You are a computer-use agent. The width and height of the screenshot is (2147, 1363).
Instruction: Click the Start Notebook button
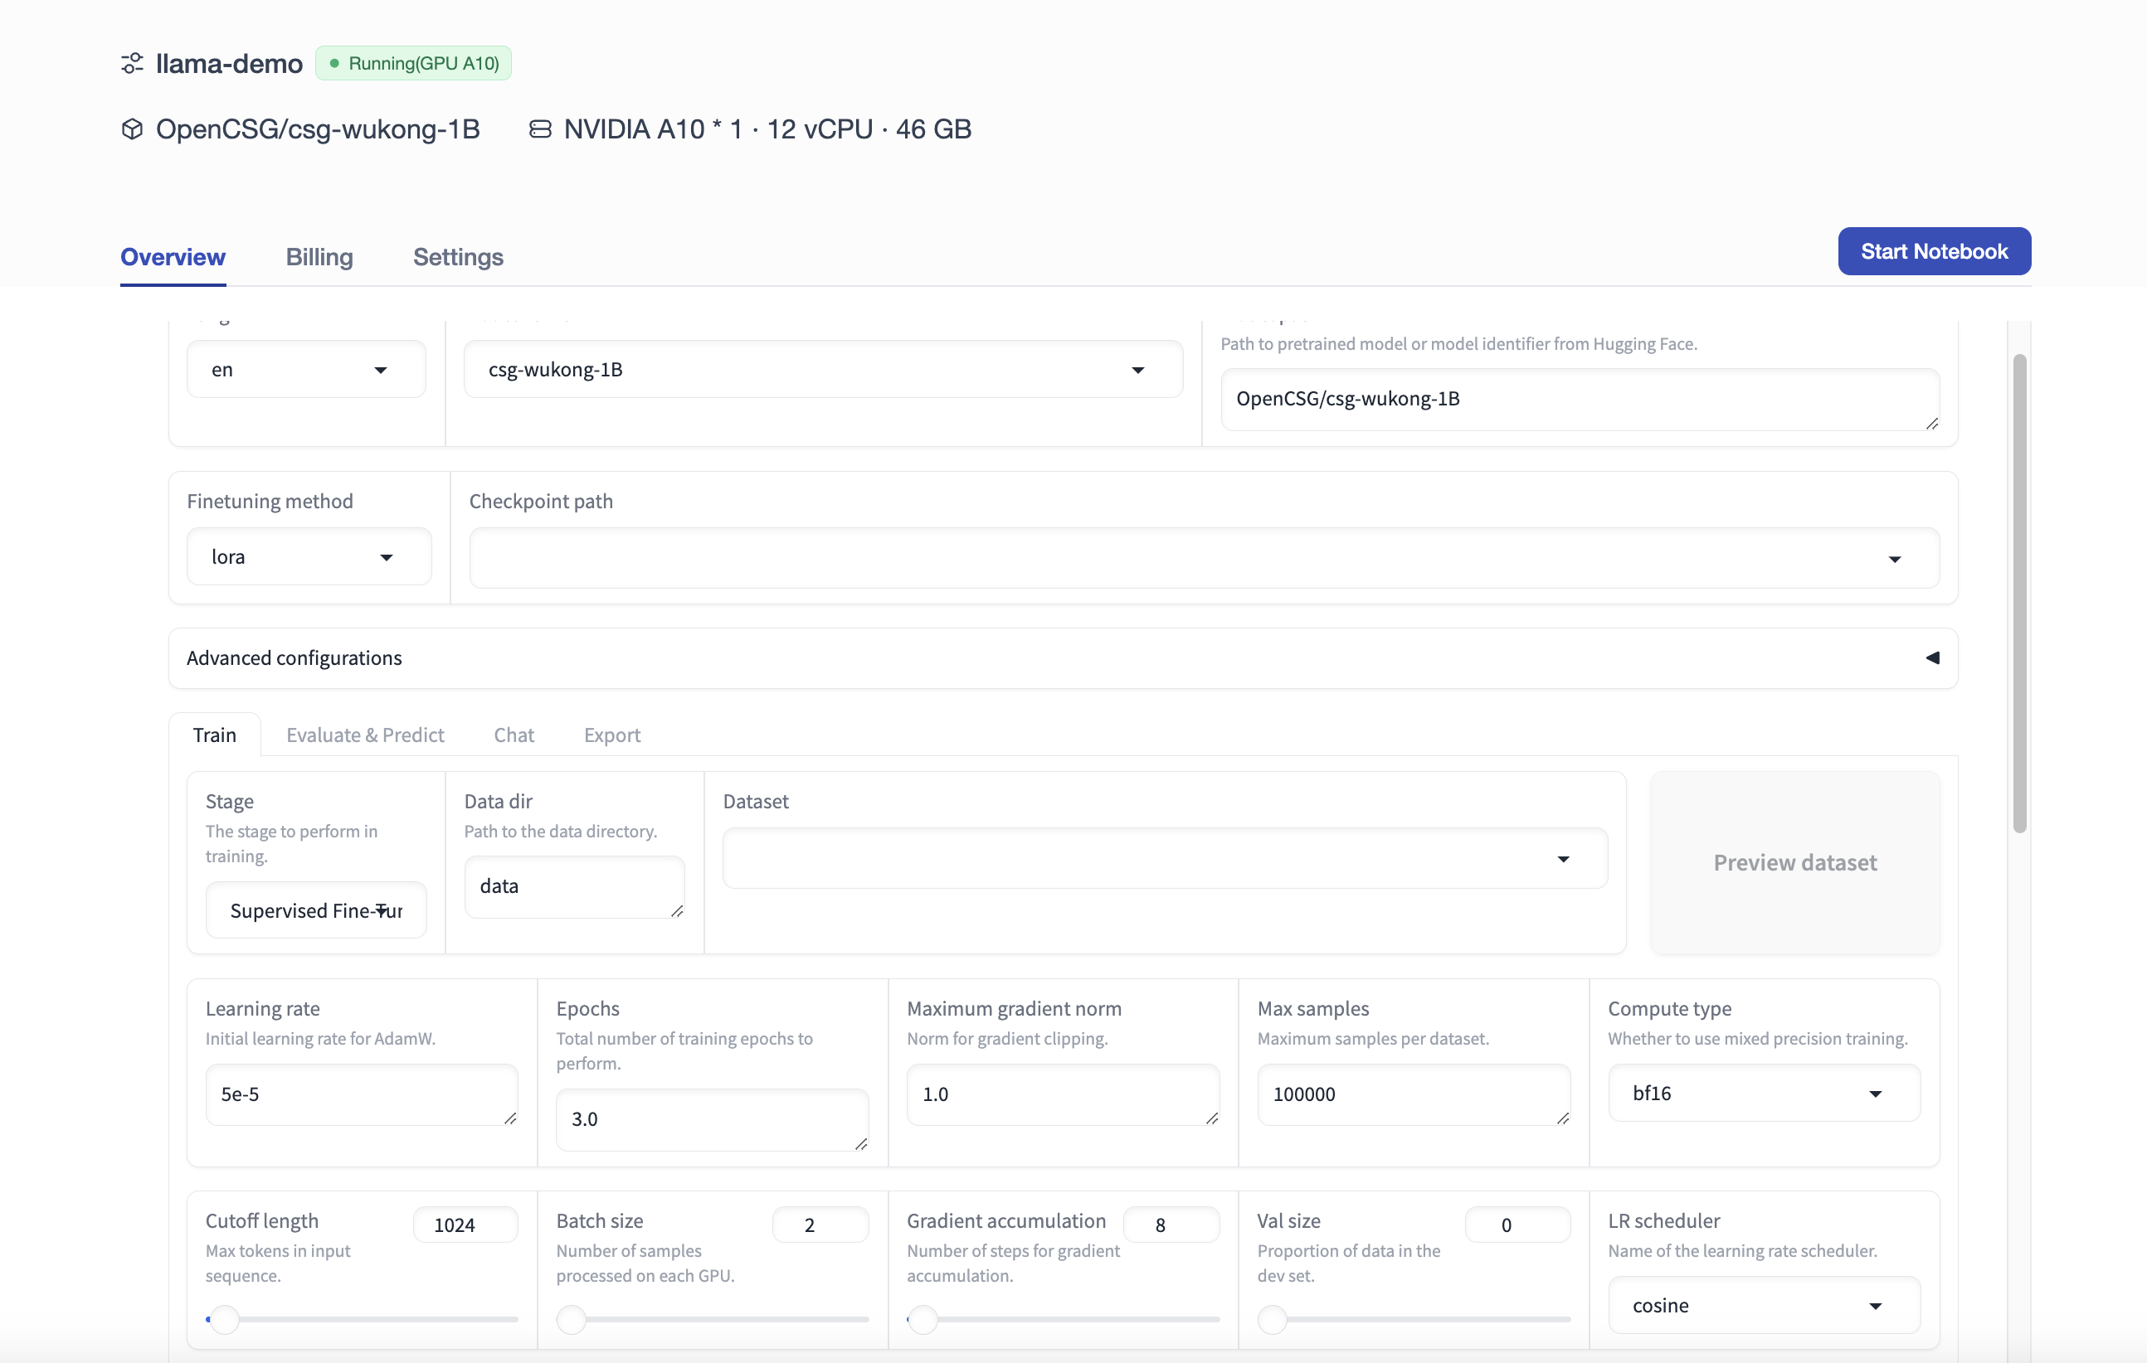pyautogui.click(x=1933, y=251)
